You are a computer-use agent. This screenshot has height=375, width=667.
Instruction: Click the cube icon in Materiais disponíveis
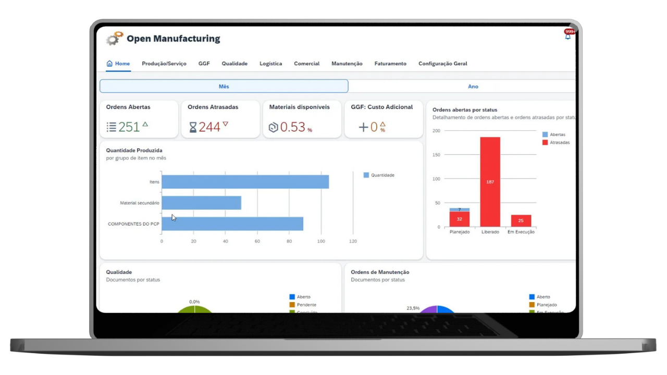274,127
